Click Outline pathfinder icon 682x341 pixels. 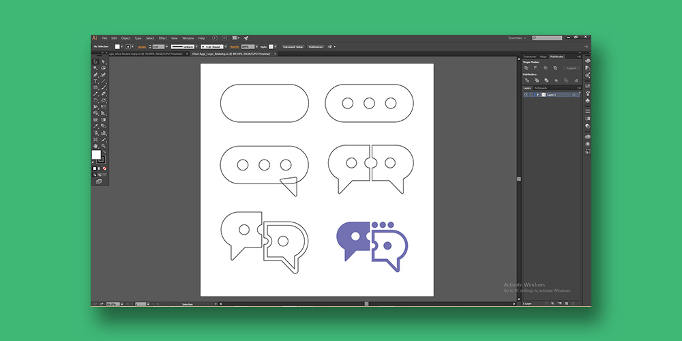pyautogui.click(x=566, y=80)
